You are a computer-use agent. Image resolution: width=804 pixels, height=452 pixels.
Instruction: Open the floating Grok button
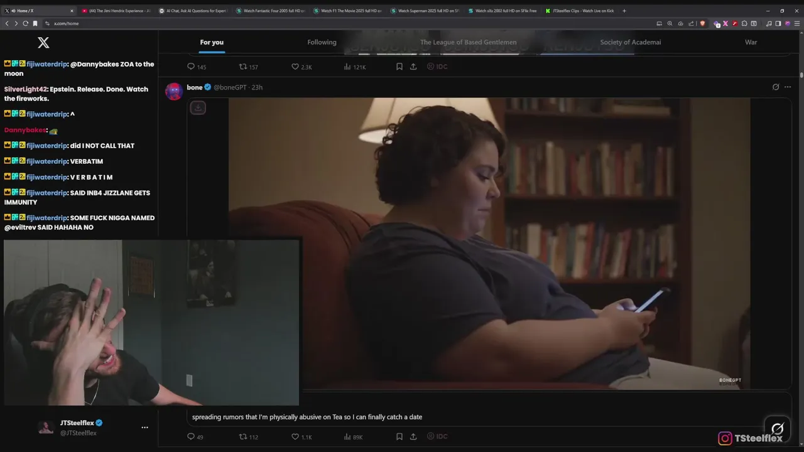coord(778,429)
